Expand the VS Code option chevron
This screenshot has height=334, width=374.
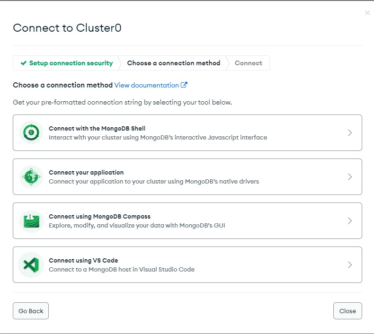(350, 265)
